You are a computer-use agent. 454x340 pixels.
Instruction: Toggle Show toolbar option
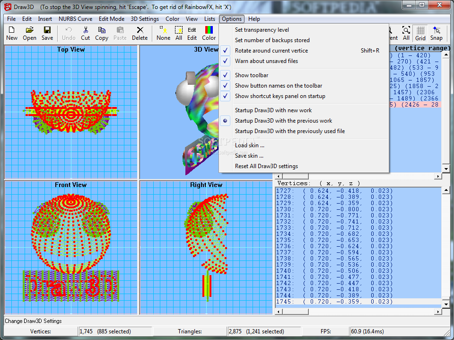304,75
